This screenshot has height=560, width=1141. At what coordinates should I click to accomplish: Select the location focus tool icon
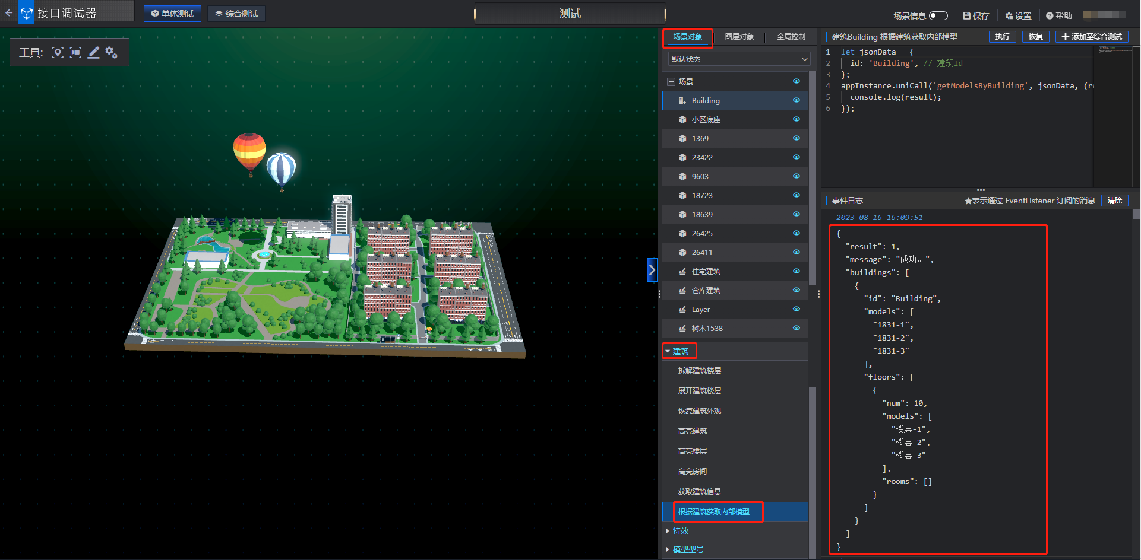[58, 53]
